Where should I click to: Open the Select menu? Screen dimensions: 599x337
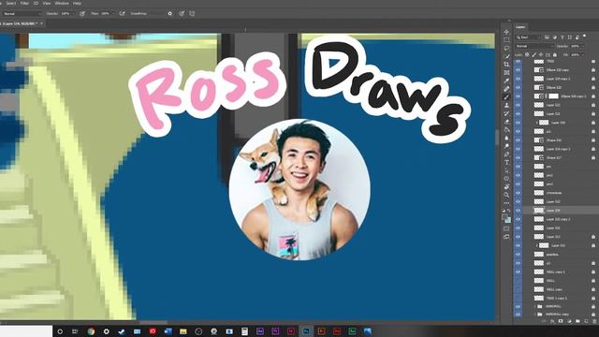(x=10, y=3)
